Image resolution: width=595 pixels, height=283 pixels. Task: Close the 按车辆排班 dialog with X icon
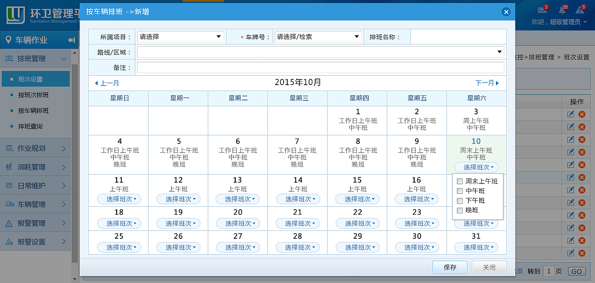(506, 12)
